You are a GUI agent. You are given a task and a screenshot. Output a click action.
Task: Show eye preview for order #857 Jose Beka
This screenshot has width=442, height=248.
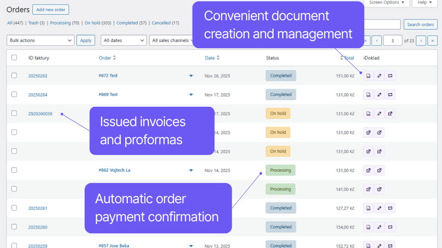[x=191, y=245]
